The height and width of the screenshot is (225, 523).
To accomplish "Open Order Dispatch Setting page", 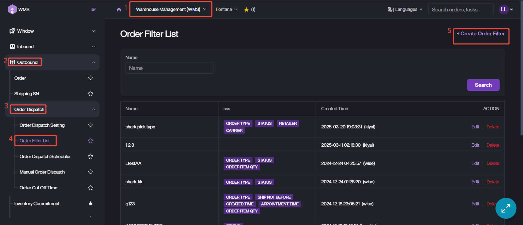I will 42,125.
